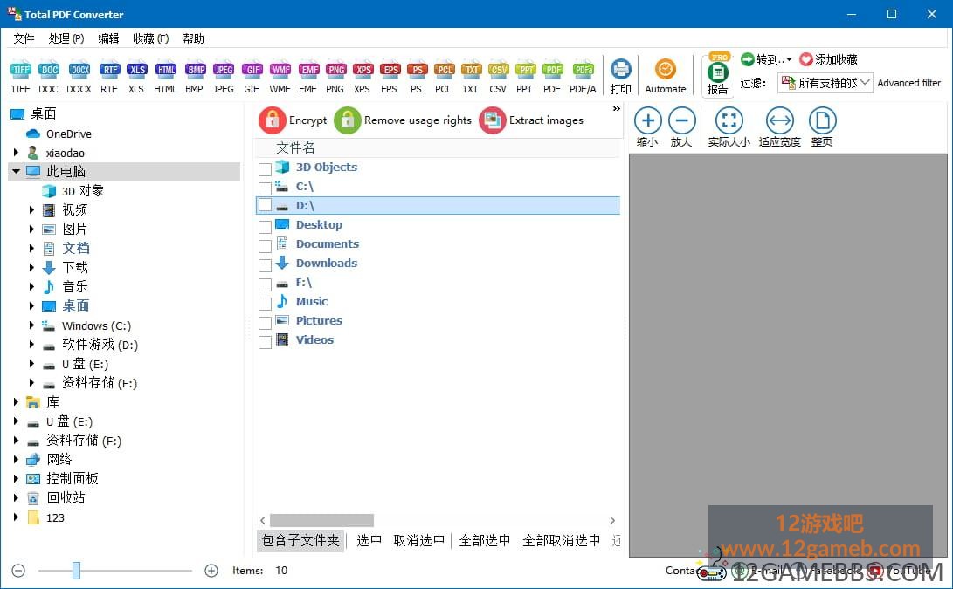Open the 转到 dropdown arrow

789,59
